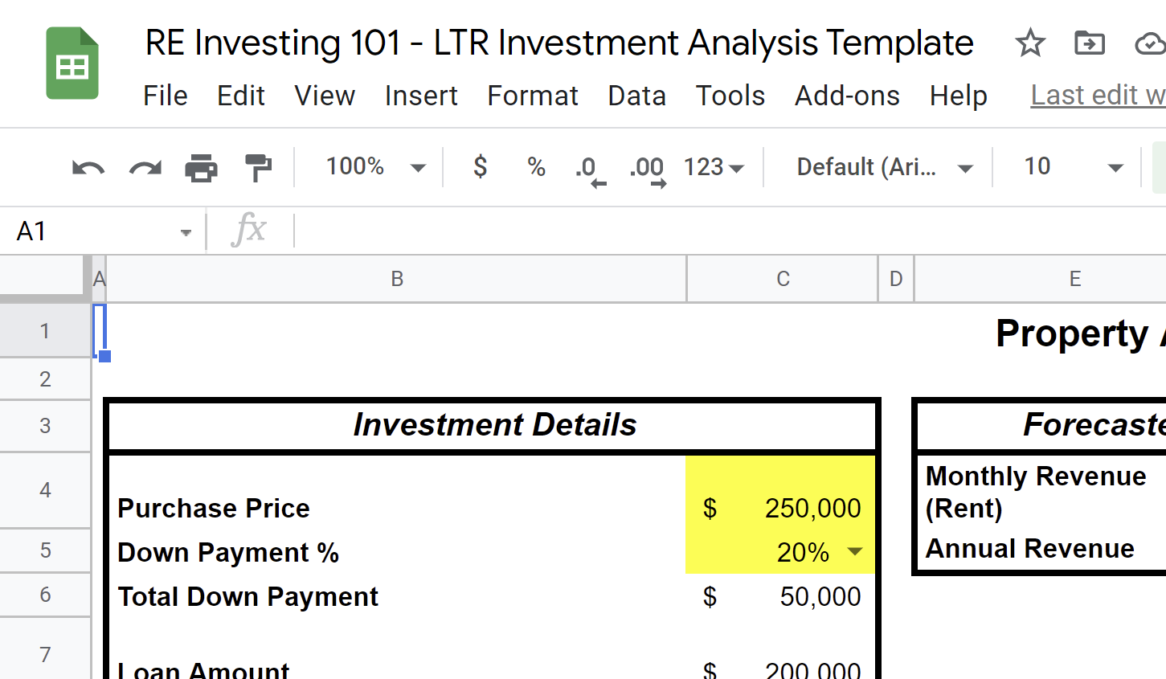The image size is (1166, 679).
Task: Select column D header
Action: [x=896, y=279]
